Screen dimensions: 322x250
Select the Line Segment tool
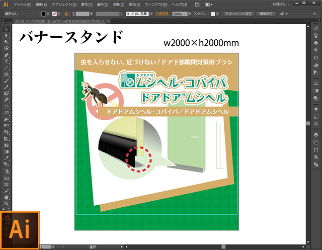click(7, 68)
